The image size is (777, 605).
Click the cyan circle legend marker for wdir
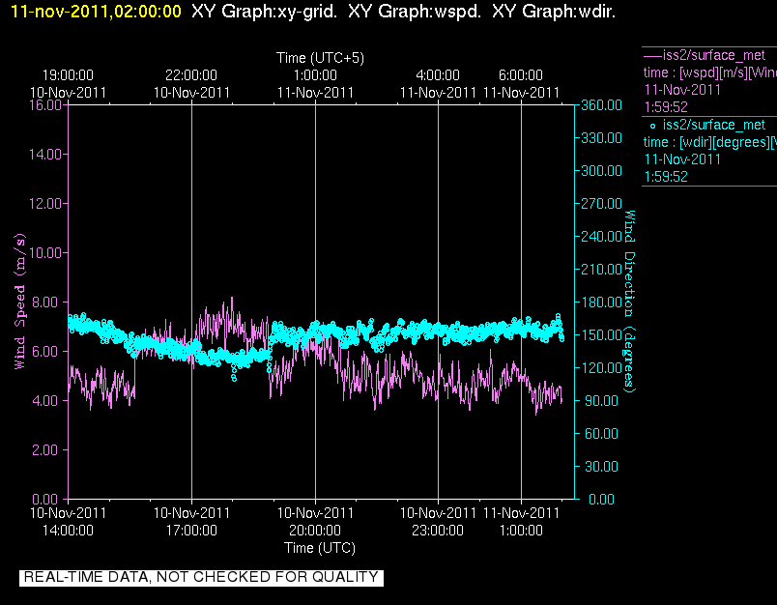click(x=652, y=126)
